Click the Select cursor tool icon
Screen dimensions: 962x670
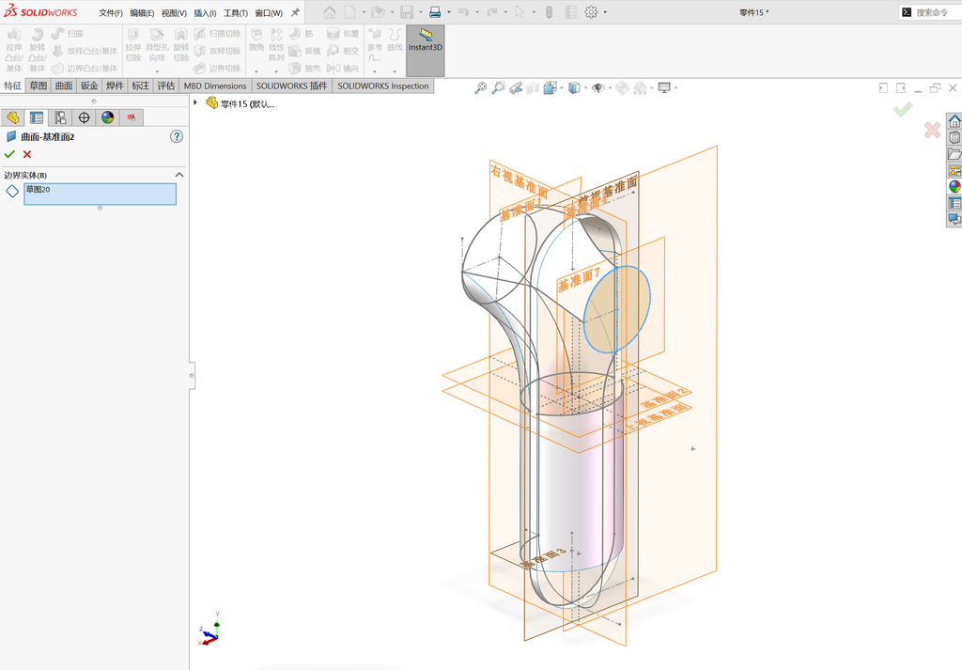point(520,12)
